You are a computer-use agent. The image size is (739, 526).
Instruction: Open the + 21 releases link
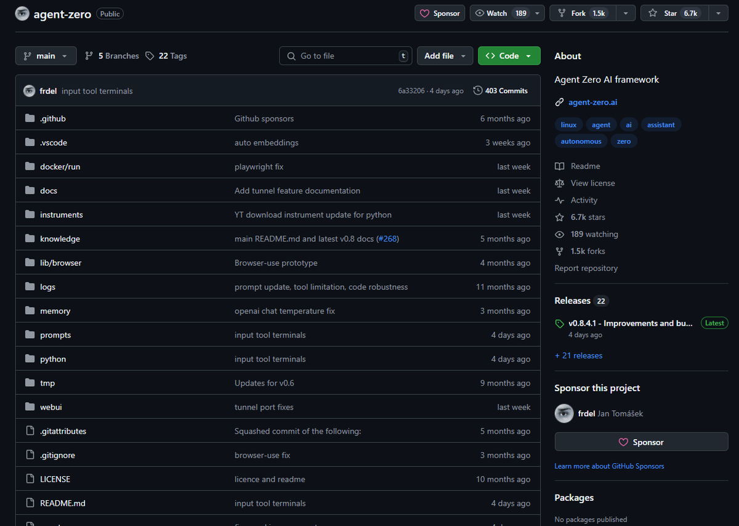click(578, 355)
